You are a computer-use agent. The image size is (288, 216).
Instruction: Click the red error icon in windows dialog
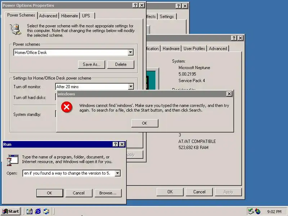(x=67, y=107)
